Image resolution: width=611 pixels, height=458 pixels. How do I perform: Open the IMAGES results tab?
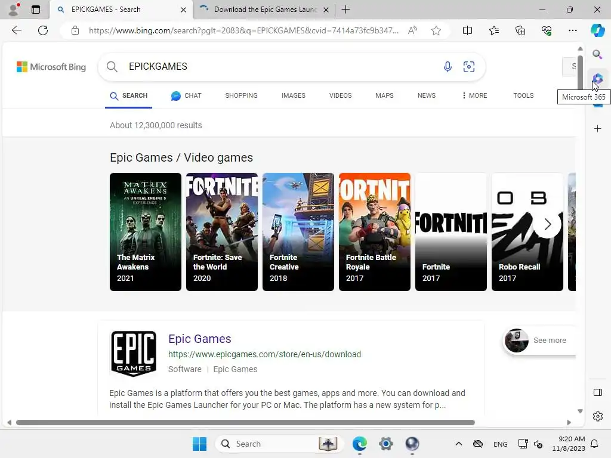pos(294,95)
